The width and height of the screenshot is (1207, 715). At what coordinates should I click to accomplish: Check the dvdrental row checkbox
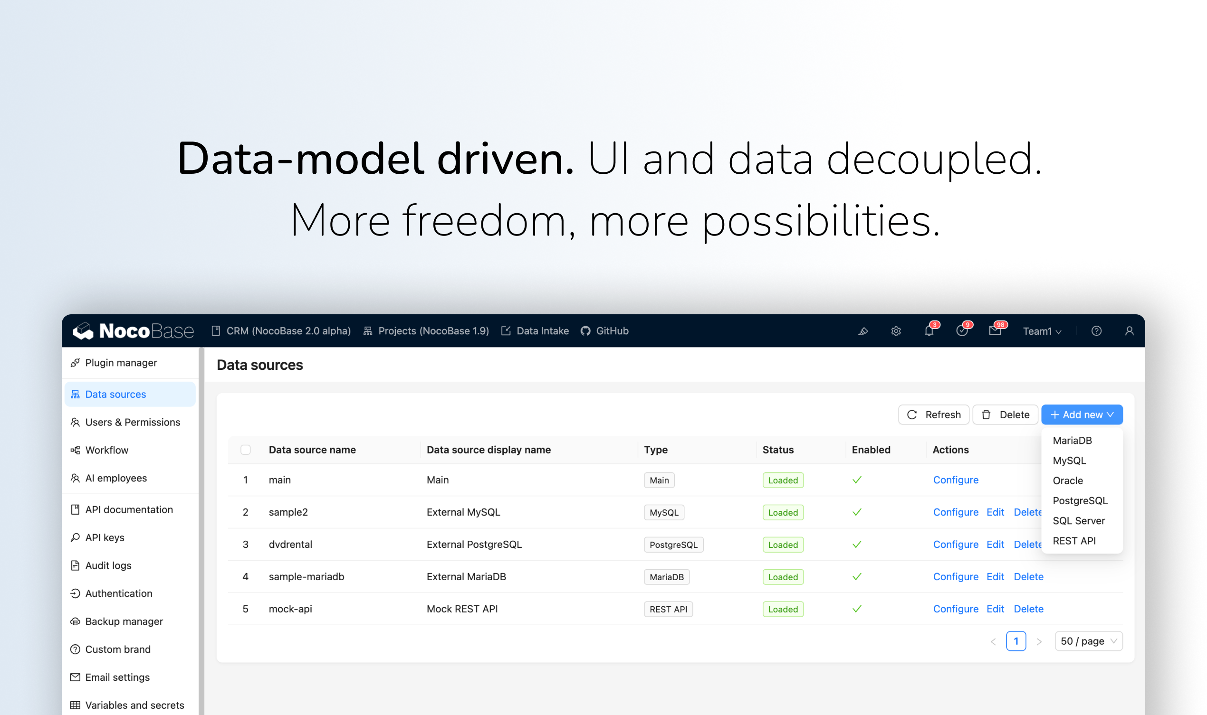coord(246,545)
